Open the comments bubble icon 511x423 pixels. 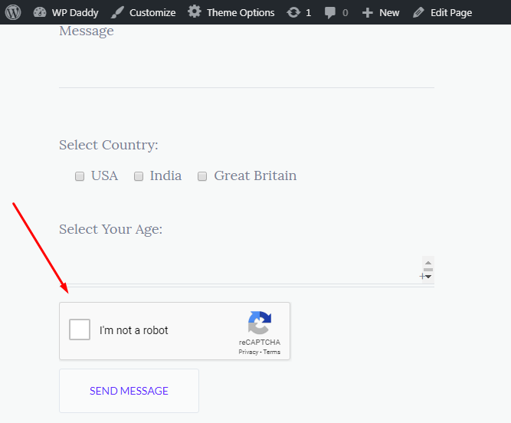coord(329,13)
